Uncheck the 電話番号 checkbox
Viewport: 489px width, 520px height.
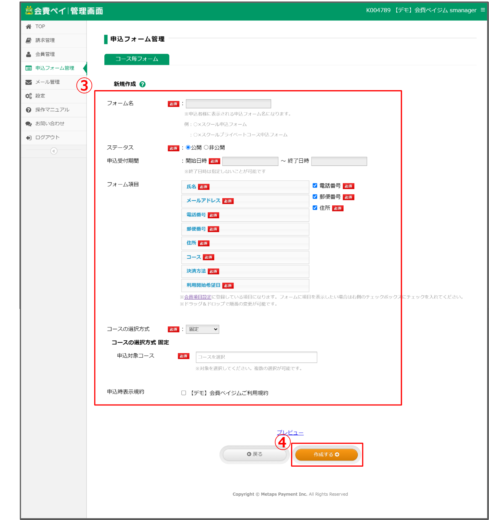click(x=315, y=185)
